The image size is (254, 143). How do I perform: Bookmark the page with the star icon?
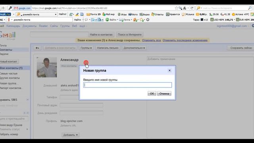click(176, 8)
